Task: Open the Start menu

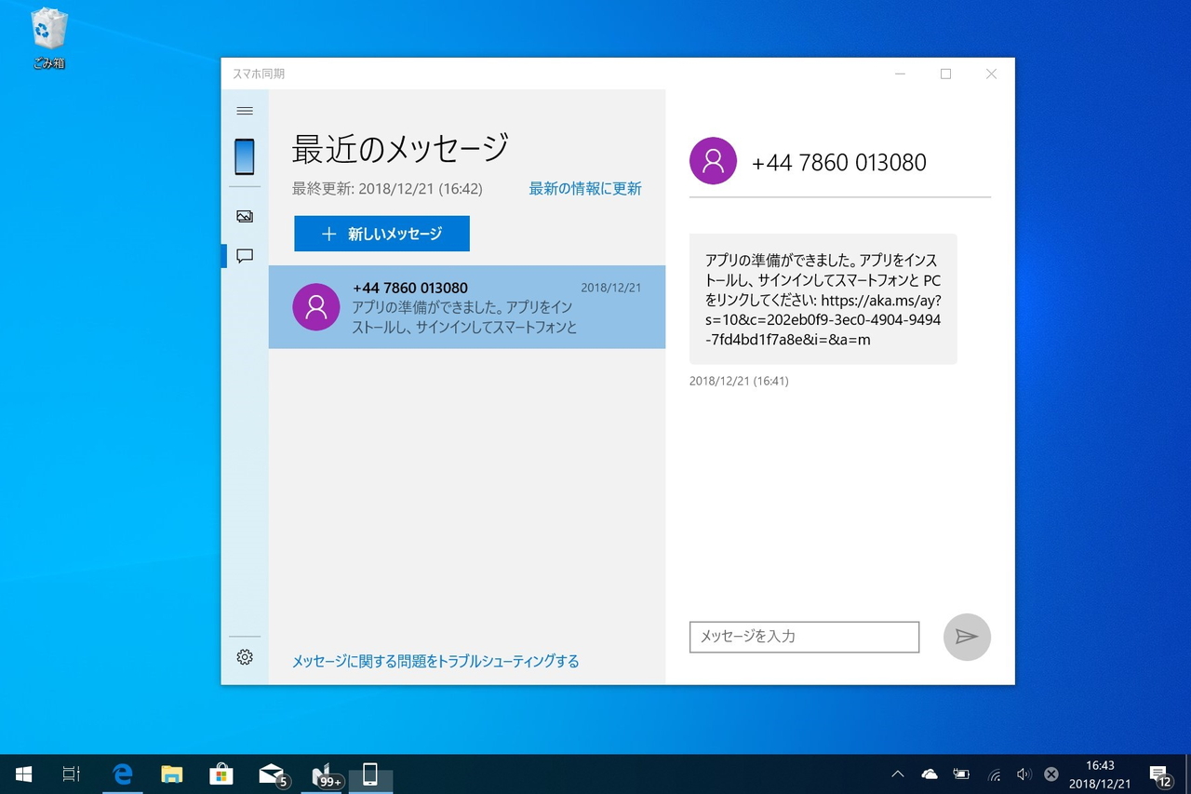Action: pyautogui.click(x=22, y=774)
